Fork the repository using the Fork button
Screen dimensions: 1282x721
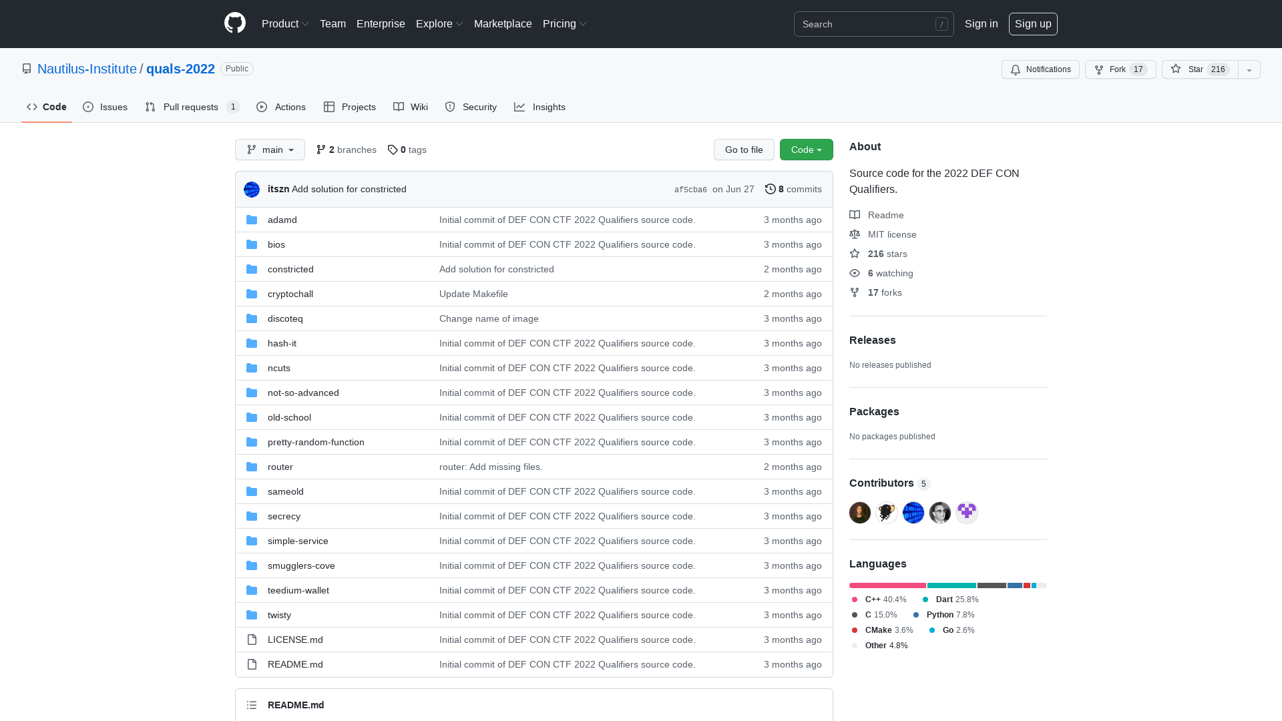tap(1120, 69)
